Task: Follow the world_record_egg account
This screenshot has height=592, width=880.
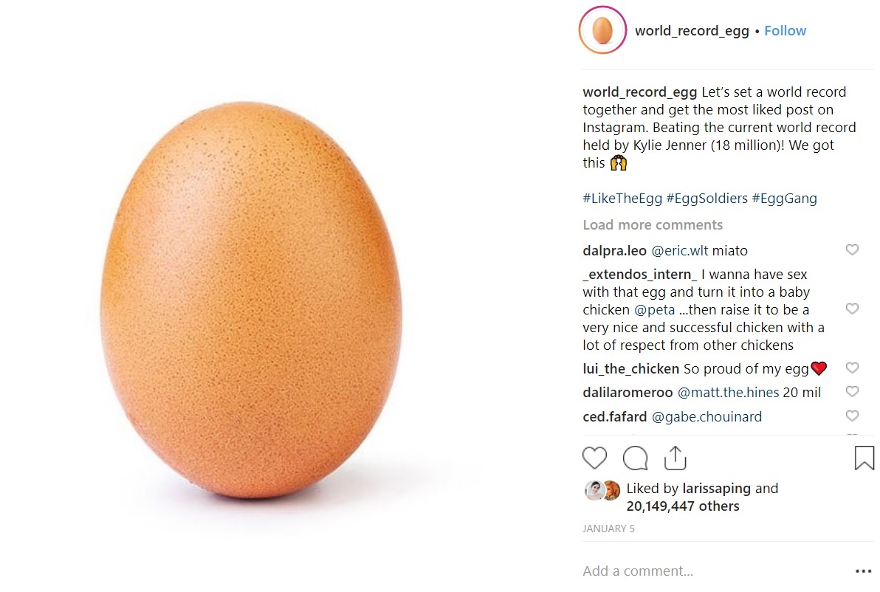Action: (785, 31)
